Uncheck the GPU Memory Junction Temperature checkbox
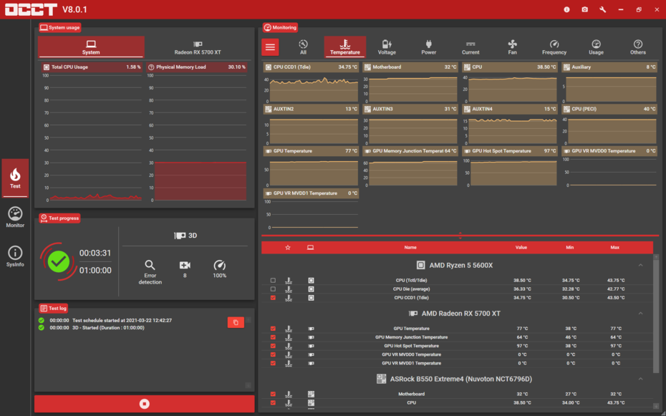The height and width of the screenshot is (416, 666). tap(273, 337)
